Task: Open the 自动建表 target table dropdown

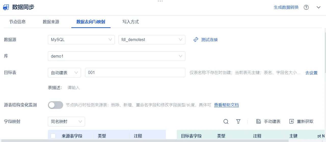Action: 64,73
